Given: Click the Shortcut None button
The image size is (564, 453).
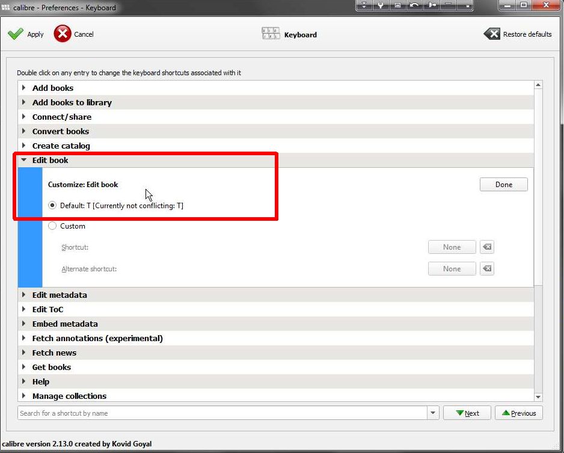Looking at the screenshot, I should pyautogui.click(x=452, y=247).
